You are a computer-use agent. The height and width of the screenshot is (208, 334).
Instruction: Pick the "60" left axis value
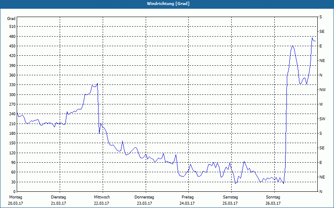click(13, 172)
